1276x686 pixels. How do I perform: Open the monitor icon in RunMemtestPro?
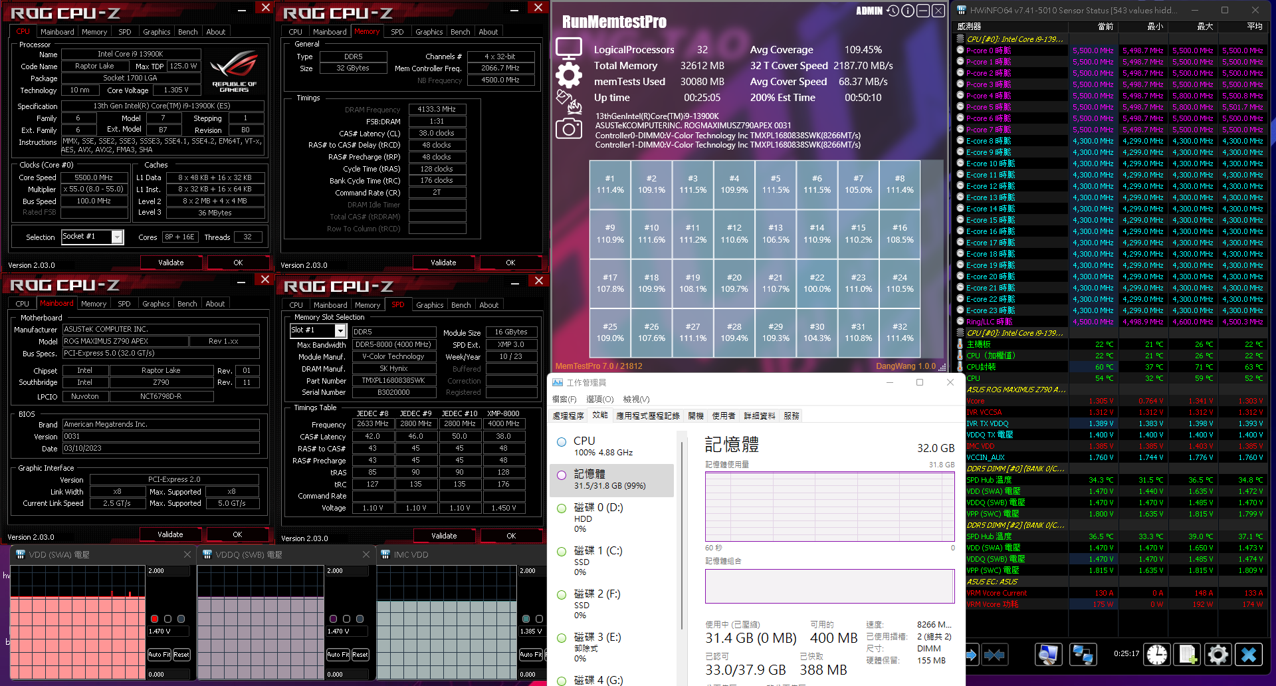(569, 49)
